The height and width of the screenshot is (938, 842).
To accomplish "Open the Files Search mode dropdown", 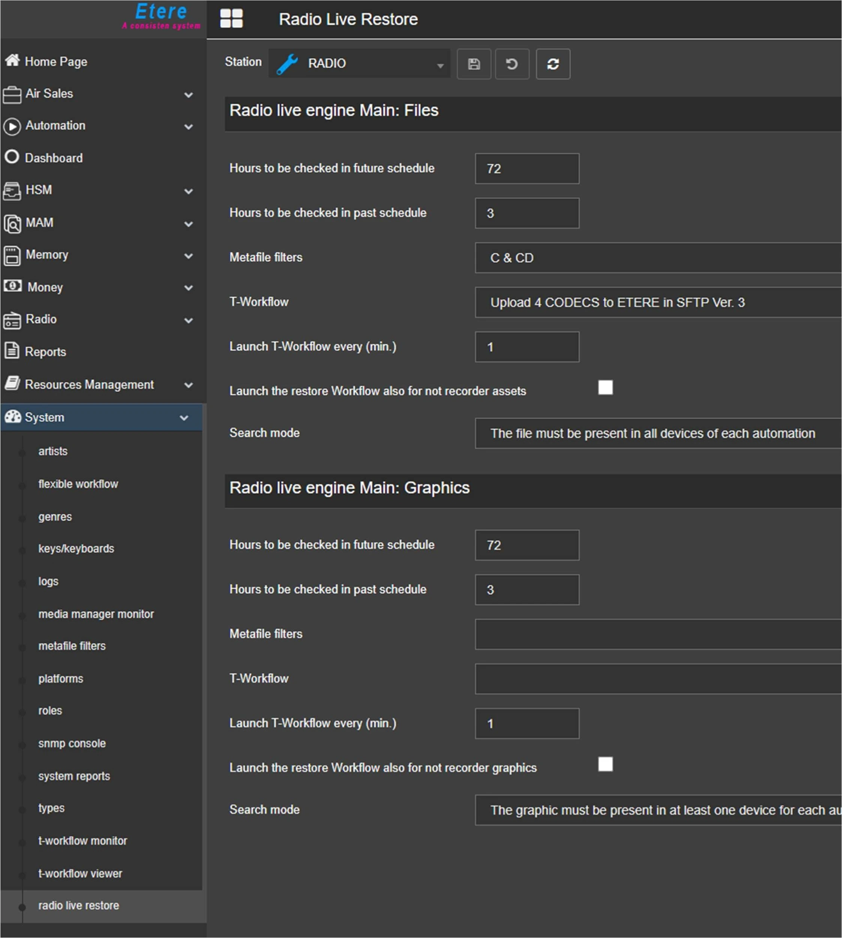I will [657, 433].
